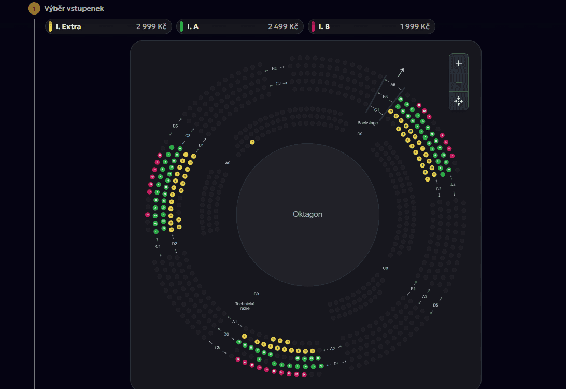This screenshot has height=389, width=566.
Task: Click the C3 section label
Action: [188, 136]
